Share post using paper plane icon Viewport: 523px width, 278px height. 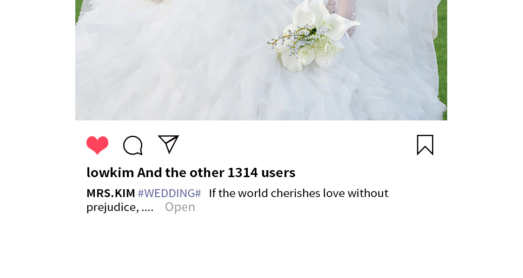(x=168, y=144)
